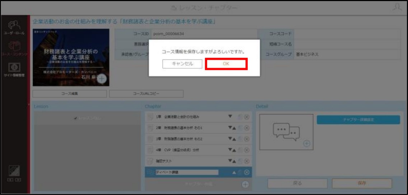Select 3章 財務諸表の基本分析 その2 row

198,139
